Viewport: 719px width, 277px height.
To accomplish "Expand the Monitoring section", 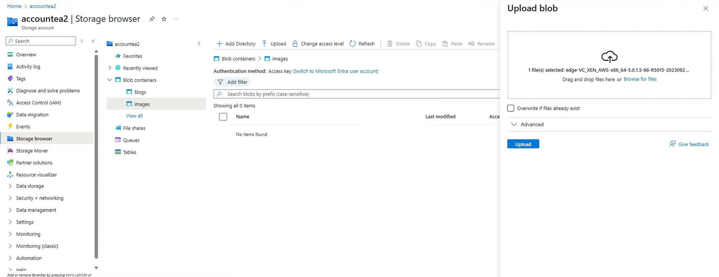I will [10, 234].
